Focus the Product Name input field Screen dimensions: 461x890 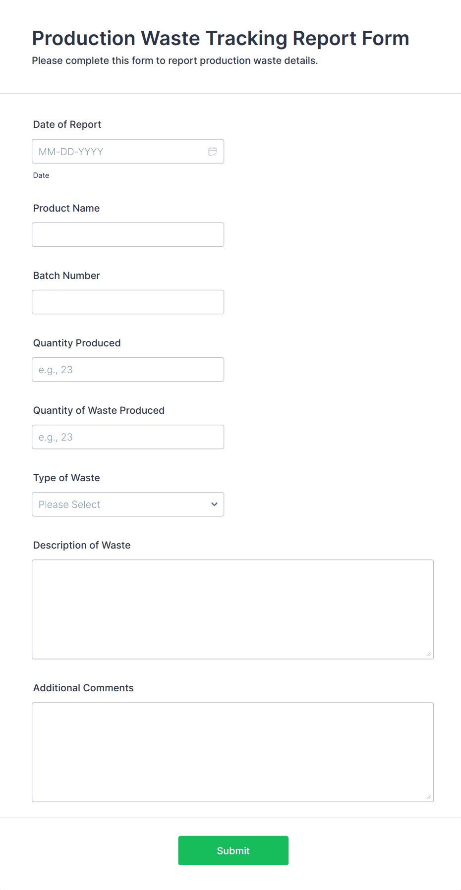click(128, 234)
